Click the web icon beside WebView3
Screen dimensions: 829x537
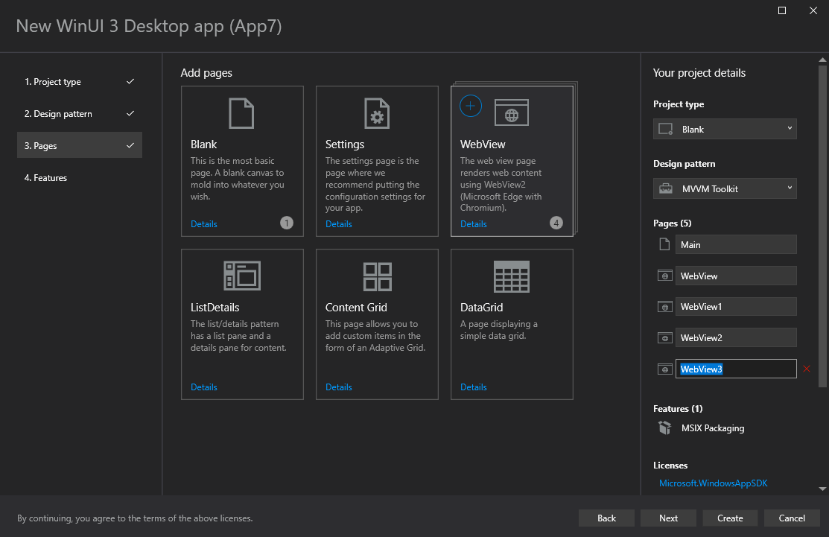[x=665, y=369]
